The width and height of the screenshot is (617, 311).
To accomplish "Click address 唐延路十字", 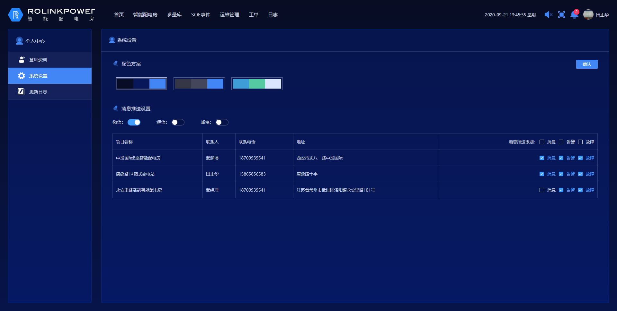I will (x=307, y=174).
